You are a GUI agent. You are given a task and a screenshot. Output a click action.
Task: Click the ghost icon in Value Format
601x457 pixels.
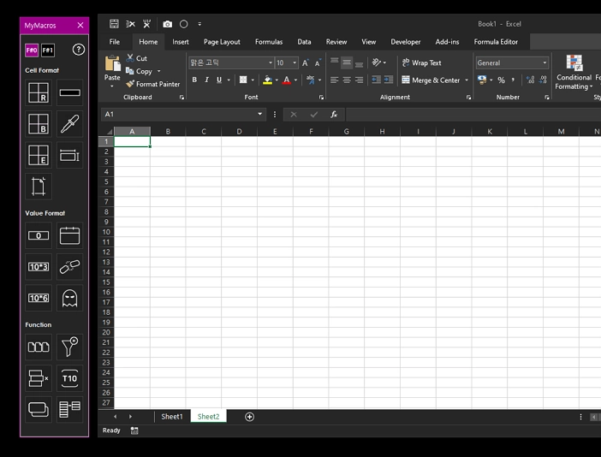69,298
